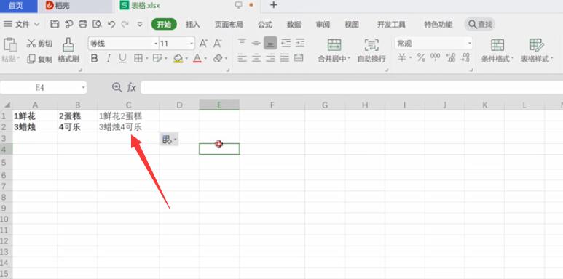The width and height of the screenshot is (563, 279).
Task: Open the 文件 menu
Action: click(22, 25)
